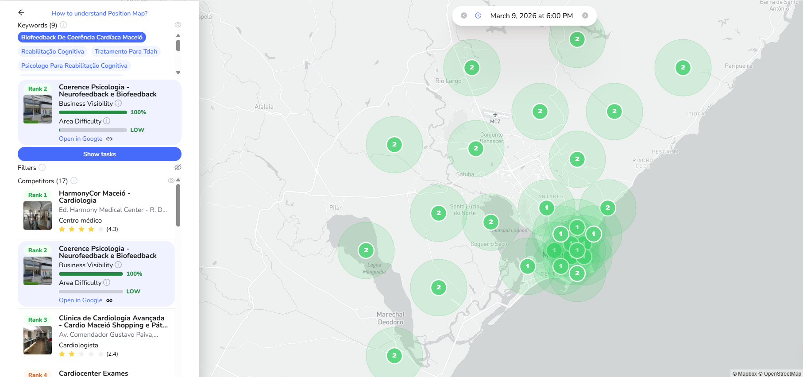
Task: Click the date March 9, 2026 at 6:00 PM
Action: (x=532, y=15)
